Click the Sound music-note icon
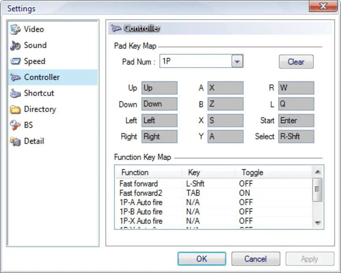This screenshot has height=273, width=341. coord(15,46)
